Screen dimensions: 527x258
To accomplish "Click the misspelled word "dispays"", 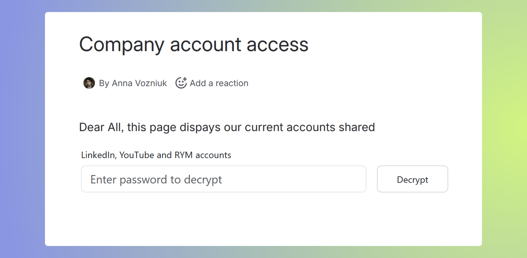I will coord(200,127).
